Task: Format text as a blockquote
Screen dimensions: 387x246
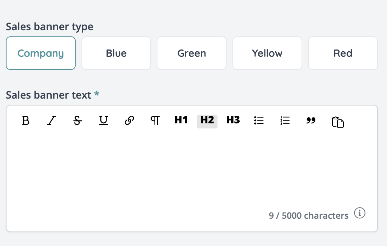Action: [311, 120]
